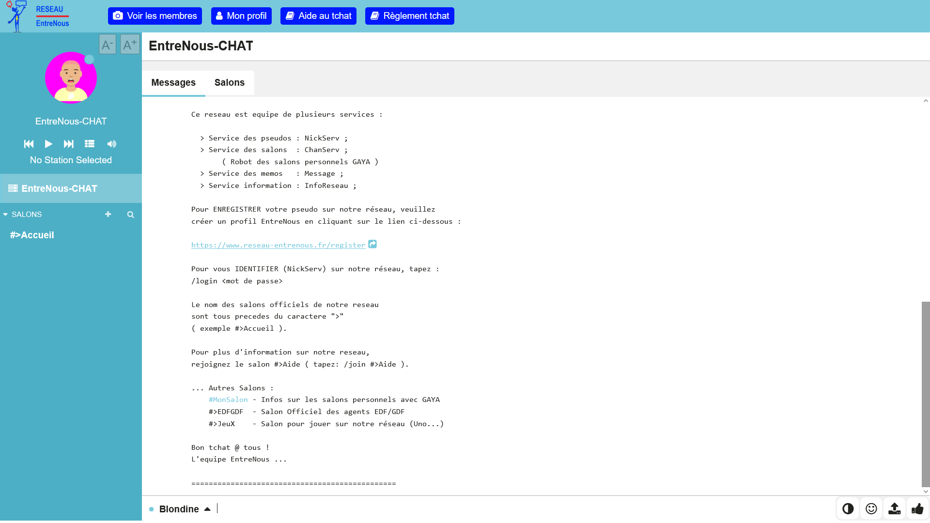
Task: Decrease font size with A- button
Action: coord(107,45)
